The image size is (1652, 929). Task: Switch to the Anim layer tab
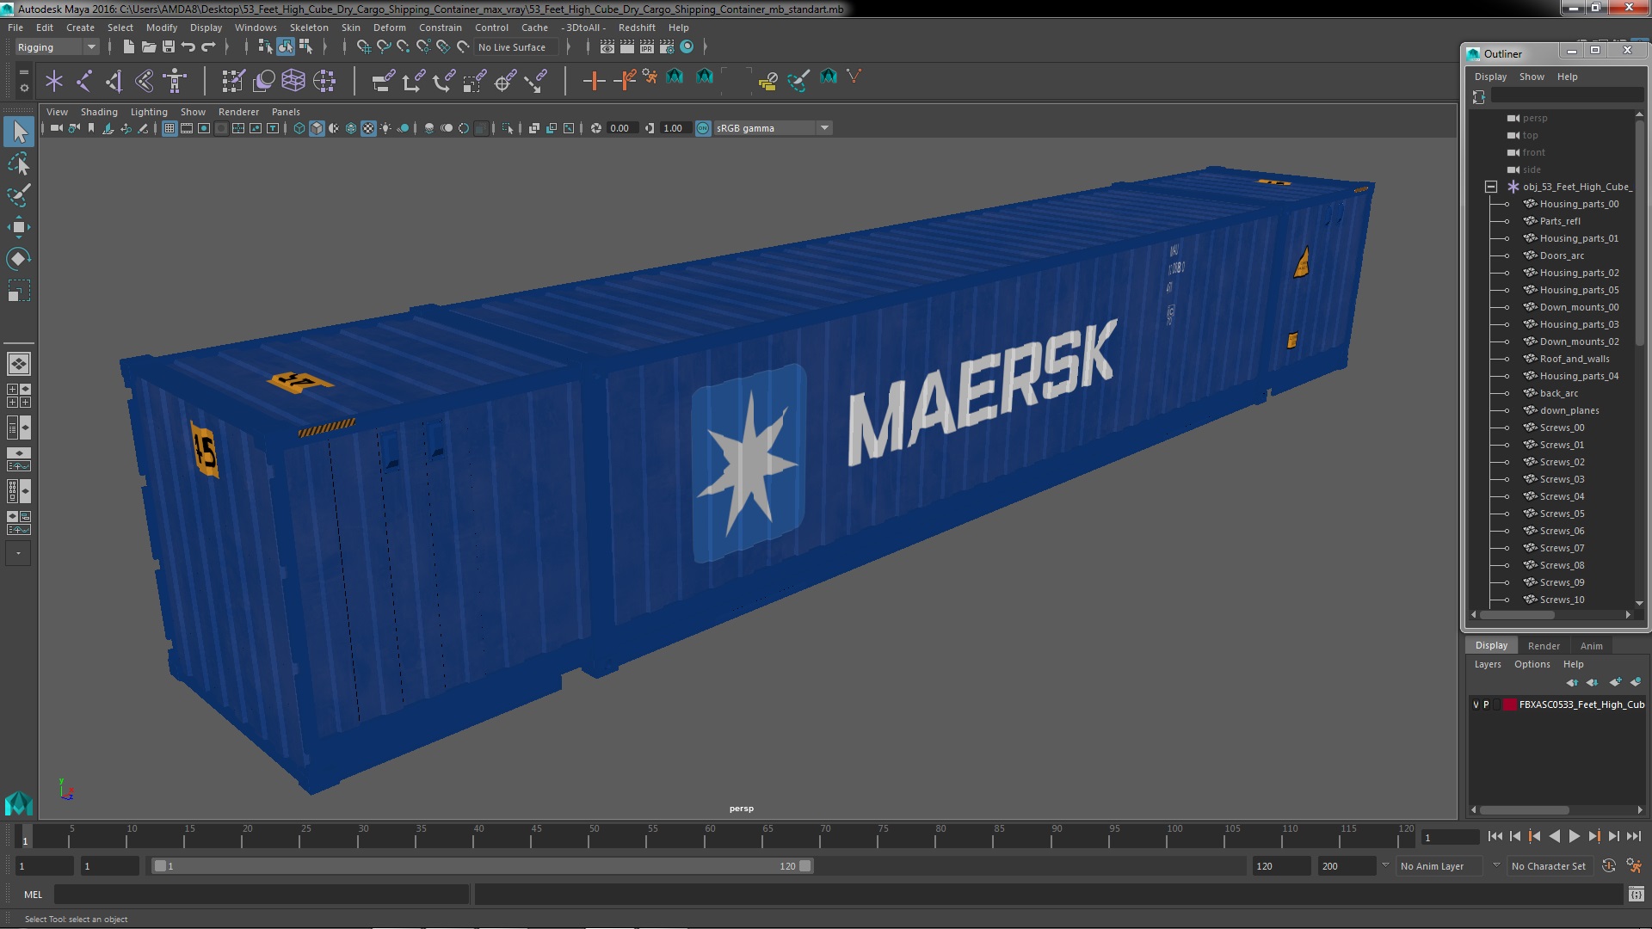pos(1592,646)
